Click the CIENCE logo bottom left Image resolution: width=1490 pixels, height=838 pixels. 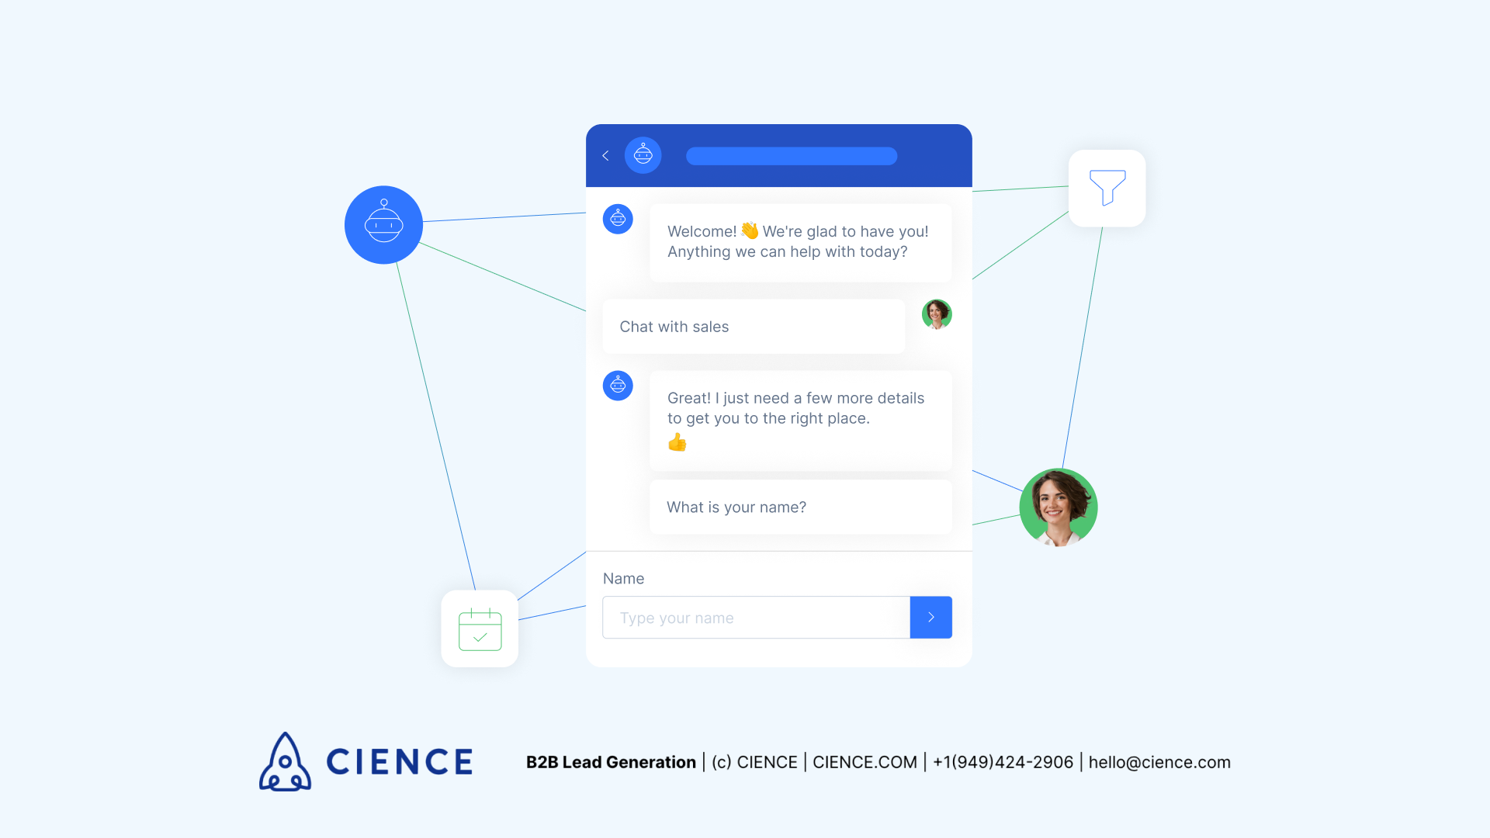(x=366, y=761)
